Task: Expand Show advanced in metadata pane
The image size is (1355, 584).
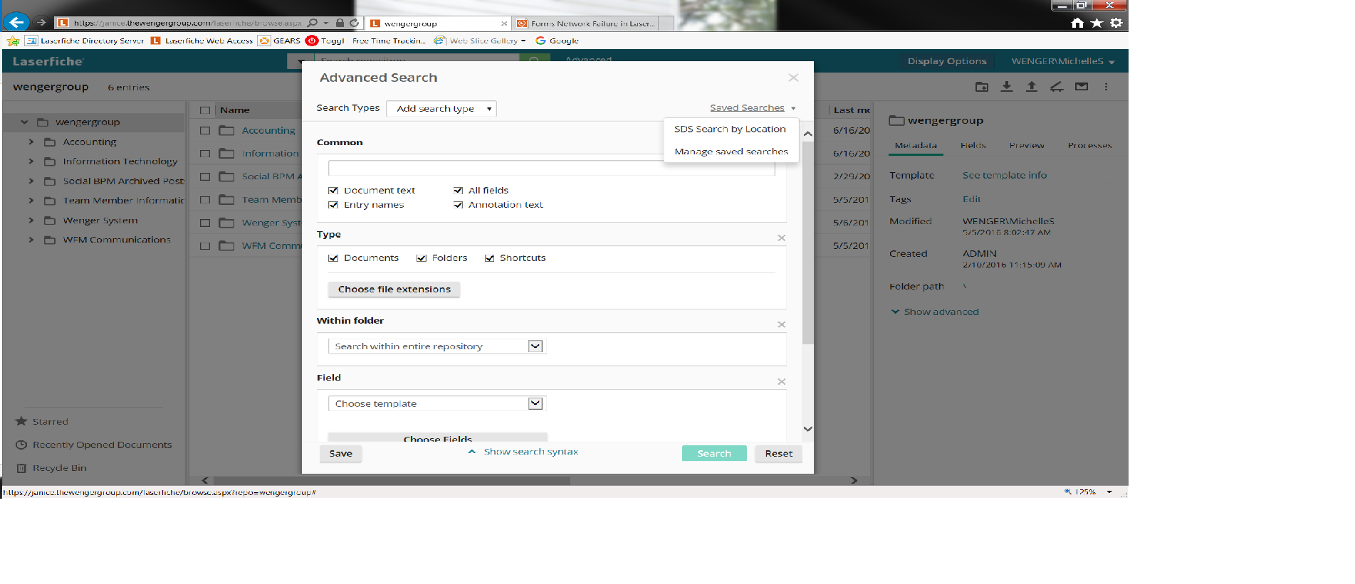Action: tap(935, 312)
